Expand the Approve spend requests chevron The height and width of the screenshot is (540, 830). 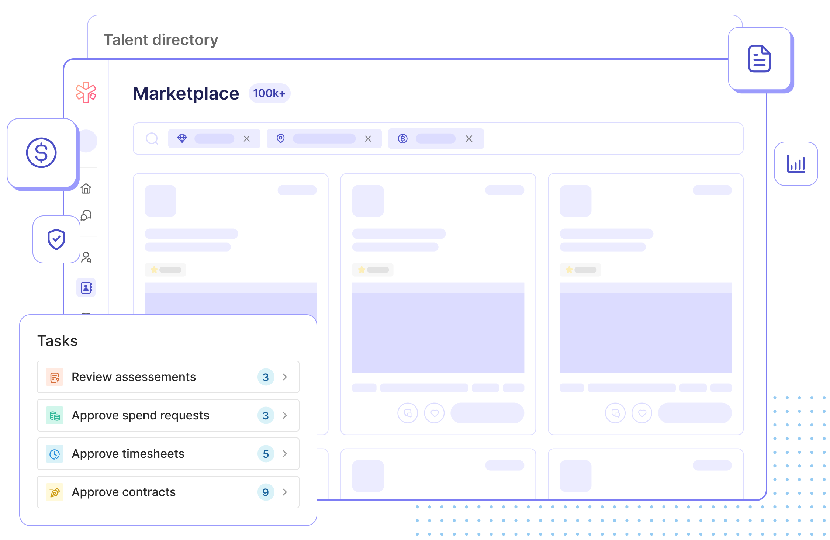coord(285,415)
